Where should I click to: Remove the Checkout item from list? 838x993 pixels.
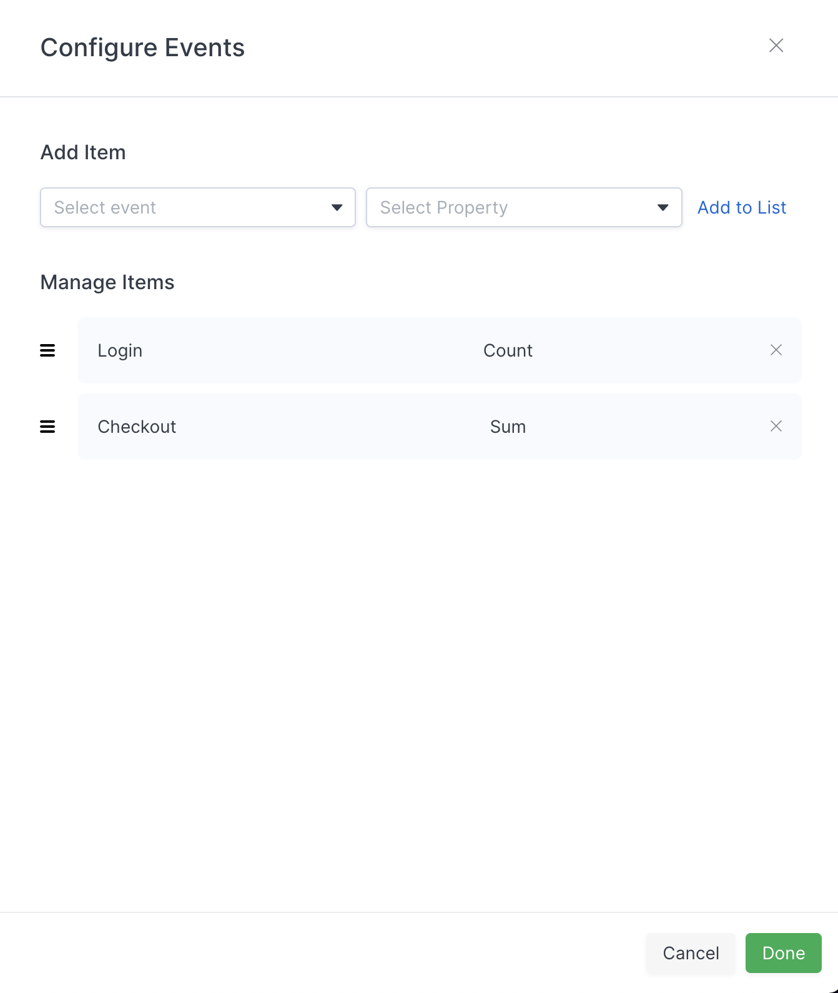(776, 427)
